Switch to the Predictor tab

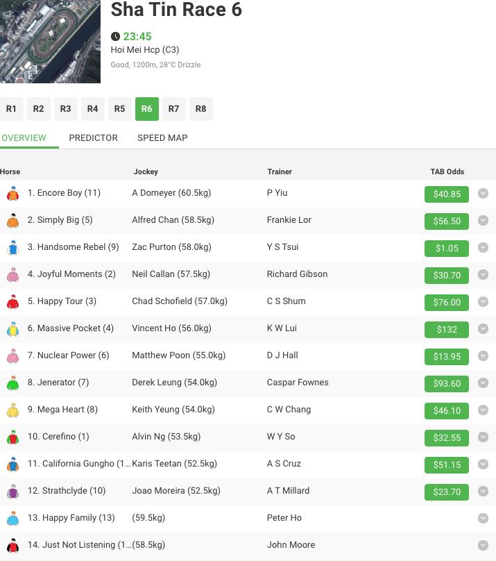93,137
